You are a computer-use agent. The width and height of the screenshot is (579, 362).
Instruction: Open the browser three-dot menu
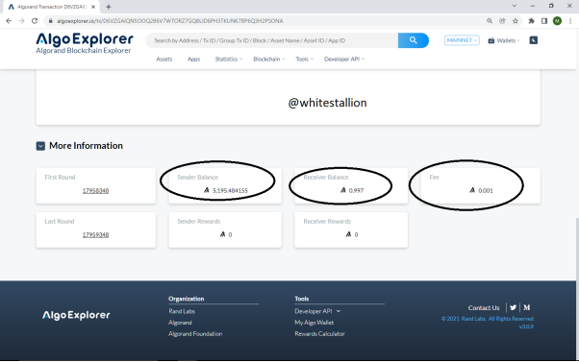[x=570, y=21]
